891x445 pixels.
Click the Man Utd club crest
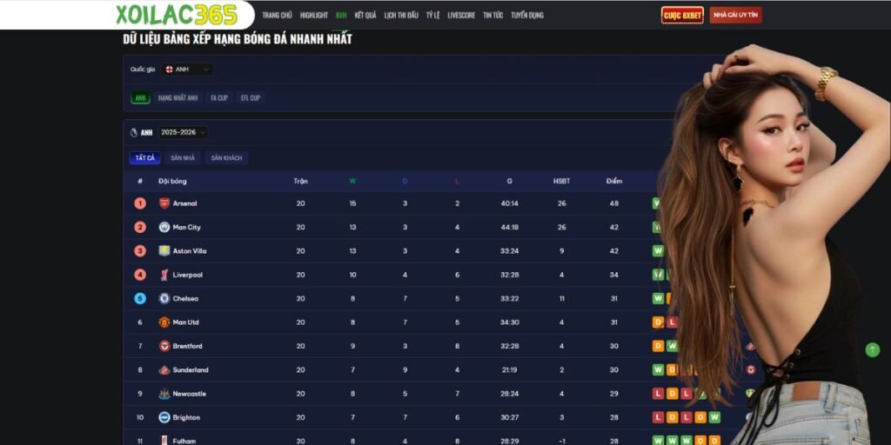click(x=164, y=322)
